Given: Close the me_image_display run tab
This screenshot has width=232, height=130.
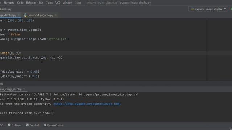Looking at the screenshot, I should coord(24,89).
